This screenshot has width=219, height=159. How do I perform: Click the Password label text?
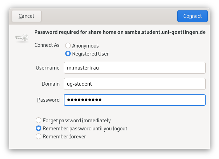click(x=48, y=100)
